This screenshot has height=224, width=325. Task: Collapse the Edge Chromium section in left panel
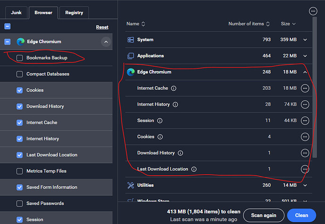coord(106,42)
